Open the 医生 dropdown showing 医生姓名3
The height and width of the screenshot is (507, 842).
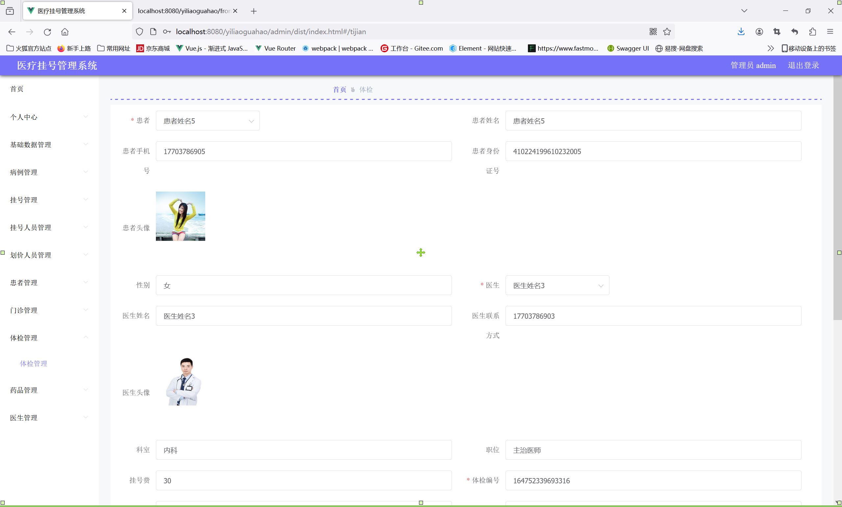(x=557, y=286)
